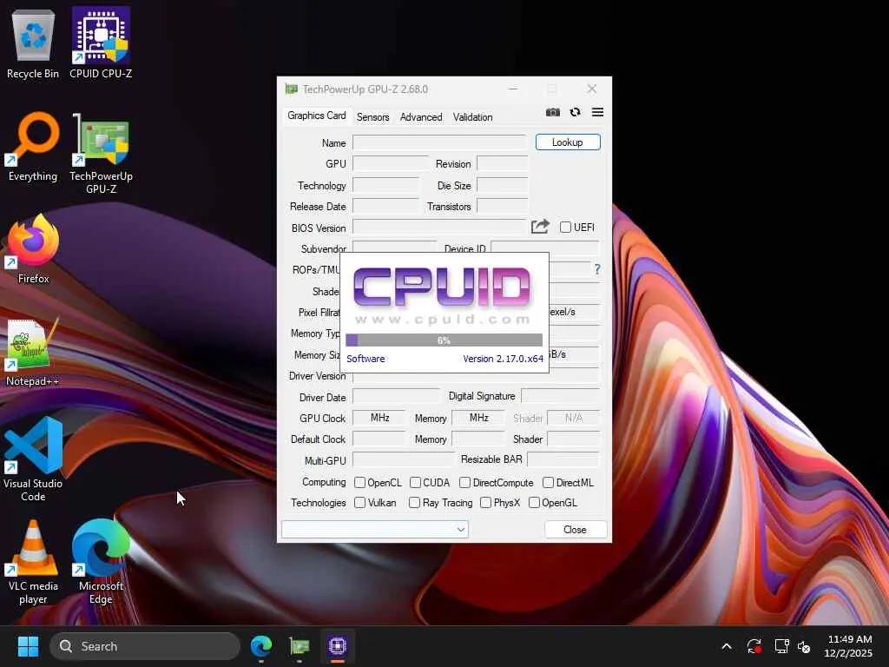Click the GPU-Z title bar app icon
889x667 pixels.
292,89
